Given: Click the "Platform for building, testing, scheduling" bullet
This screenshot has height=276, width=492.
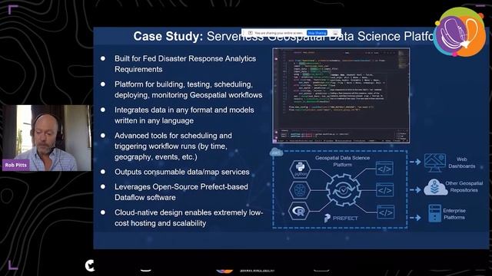Looking at the screenshot, I should (x=188, y=90).
